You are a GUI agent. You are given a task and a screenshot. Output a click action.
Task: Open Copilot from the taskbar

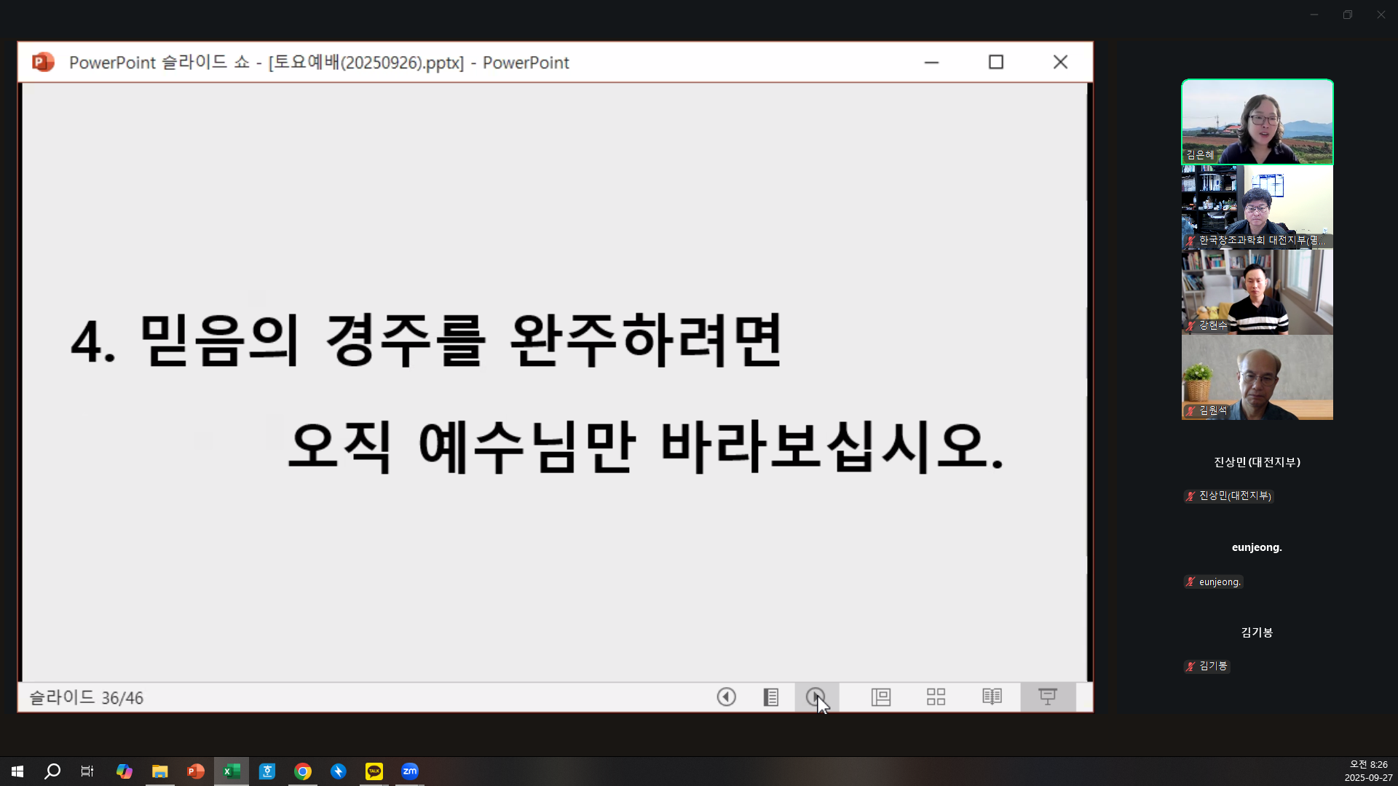(x=125, y=771)
